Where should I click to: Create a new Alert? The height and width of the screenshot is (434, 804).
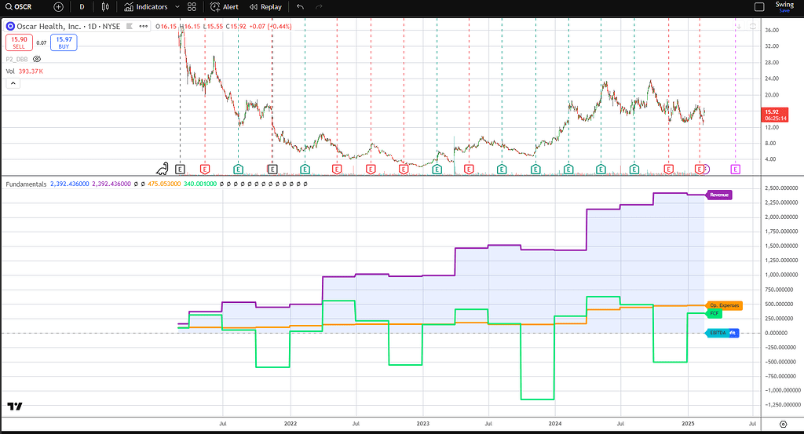[224, 6]
